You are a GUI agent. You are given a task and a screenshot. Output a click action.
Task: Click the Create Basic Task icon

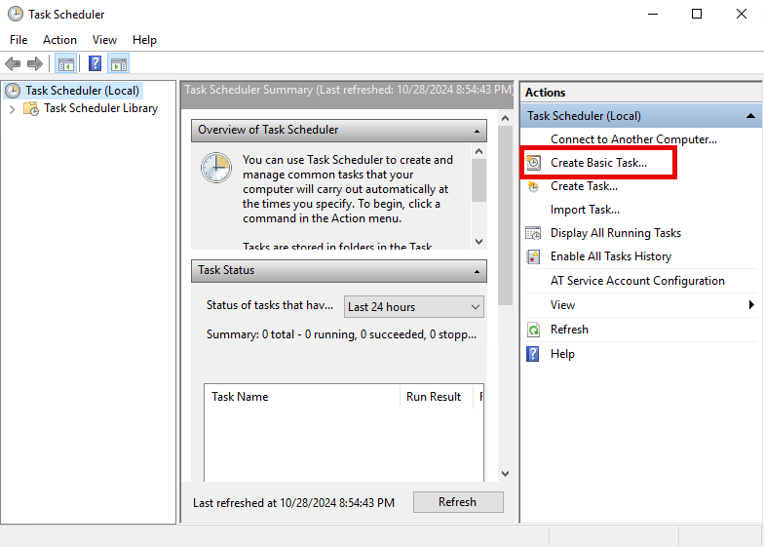point(533,163)
